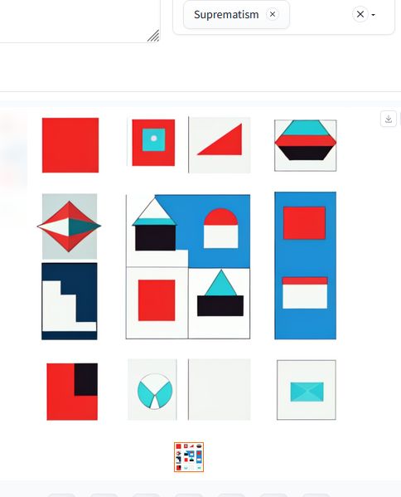The width and height of the screenshot is (401, 497).
Task: Remove the Suprematism tag
Action: [273, 14]
